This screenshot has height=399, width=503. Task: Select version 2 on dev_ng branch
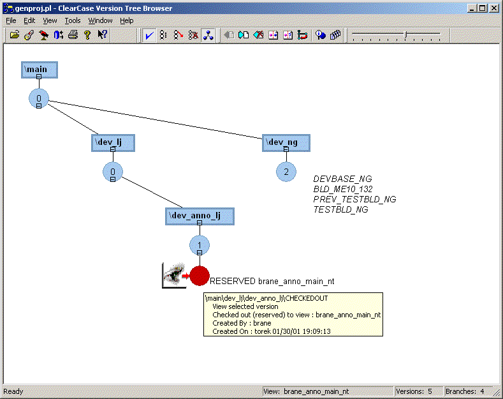click(286, 172)
